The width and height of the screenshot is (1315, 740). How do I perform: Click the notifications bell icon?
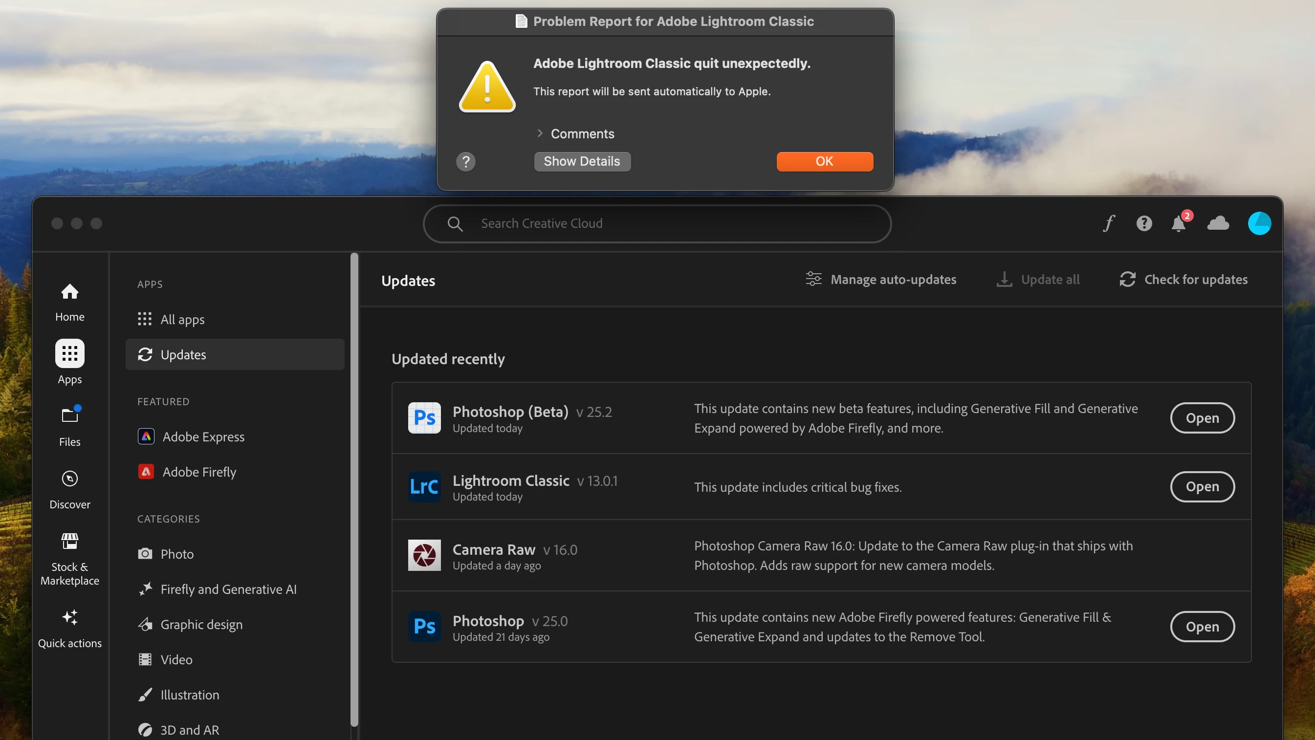click(1178, 223)
